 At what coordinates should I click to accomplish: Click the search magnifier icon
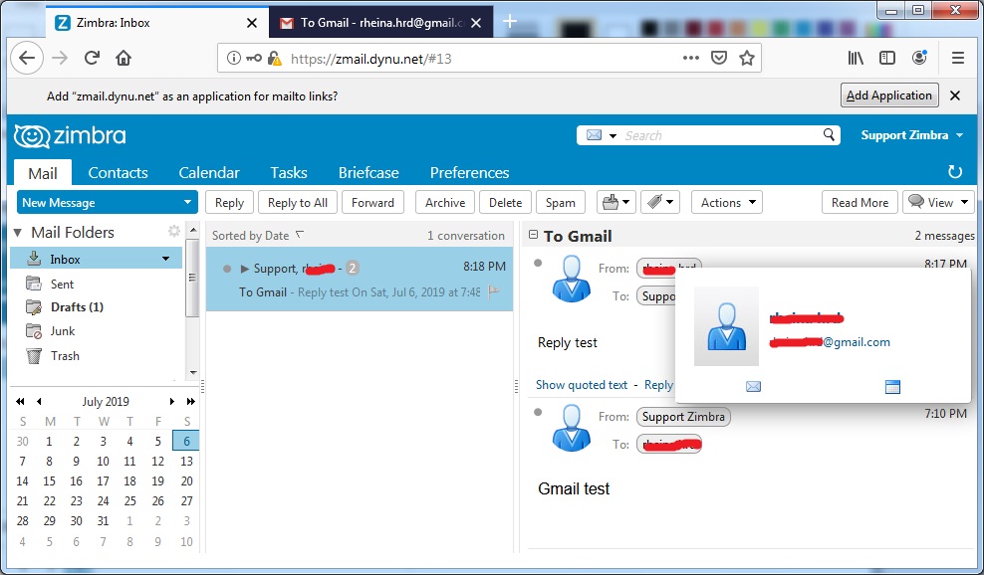tap(828, 134)
